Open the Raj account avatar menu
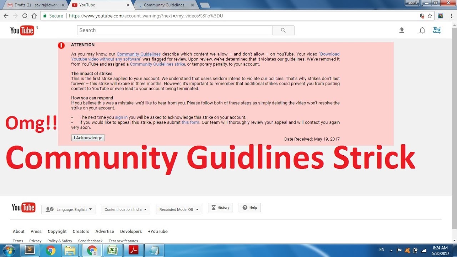 (x=437, y=30)
